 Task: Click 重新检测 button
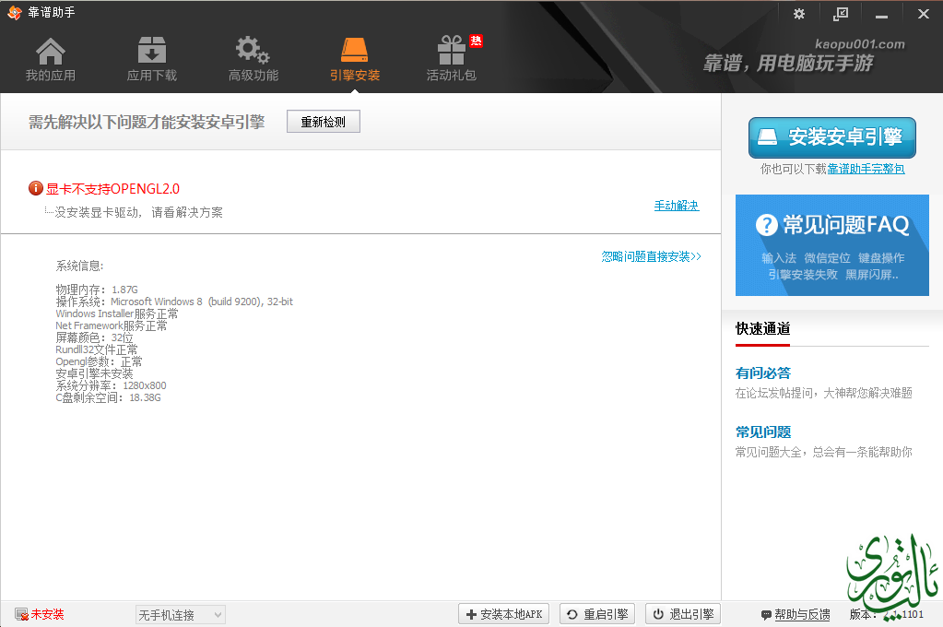coord(324,122)
